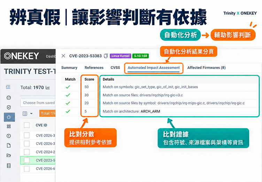
Task: Switch to the CVSS tab
Action: click(x=115, y=68)
